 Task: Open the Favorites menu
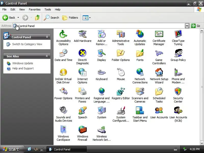click(x=35, y=9)
